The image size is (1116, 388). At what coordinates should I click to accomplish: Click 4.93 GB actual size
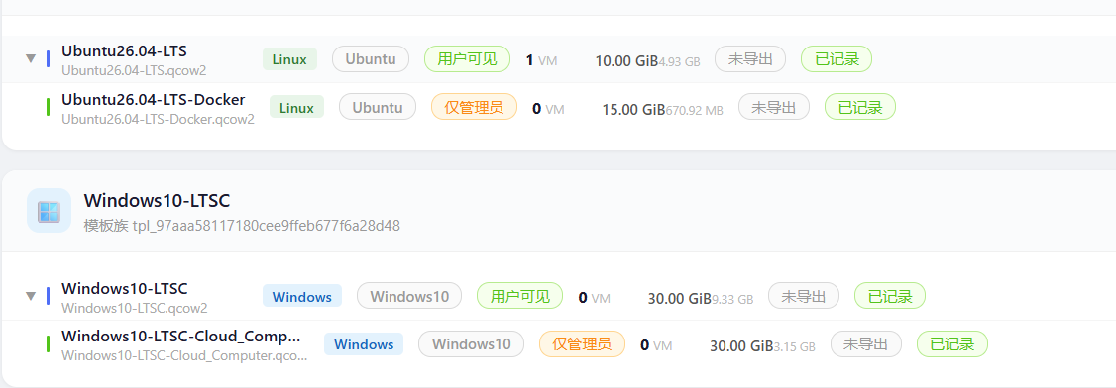(x=680, y=61)
